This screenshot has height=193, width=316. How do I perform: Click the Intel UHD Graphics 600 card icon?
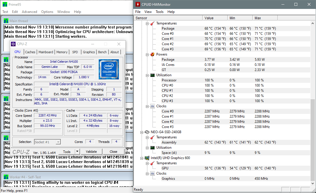(147, 158)
